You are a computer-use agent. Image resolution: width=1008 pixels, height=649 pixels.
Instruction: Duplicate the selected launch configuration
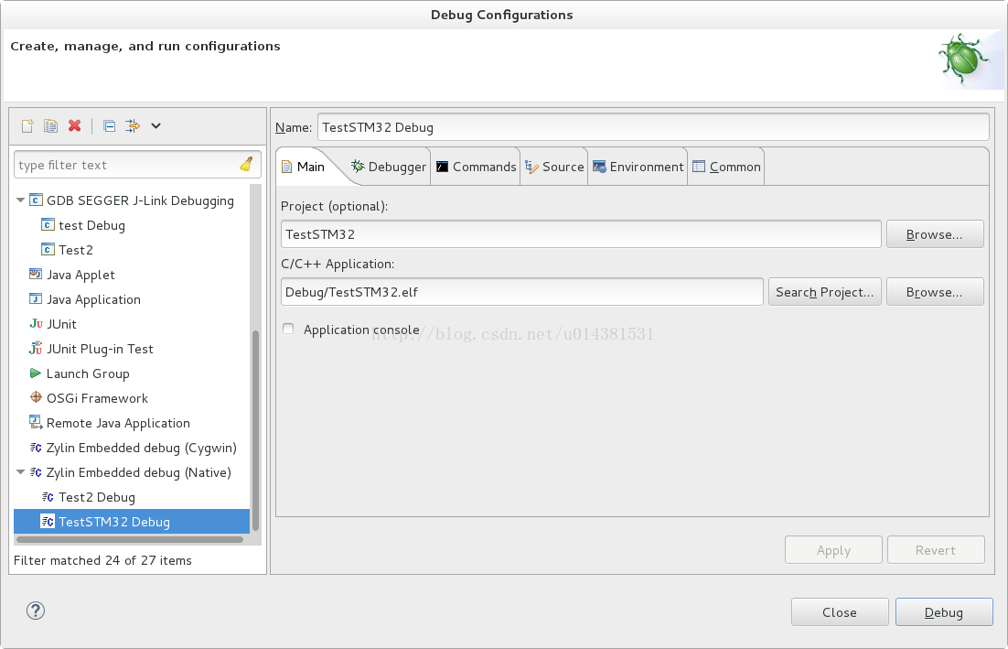(x=51, y=126)
